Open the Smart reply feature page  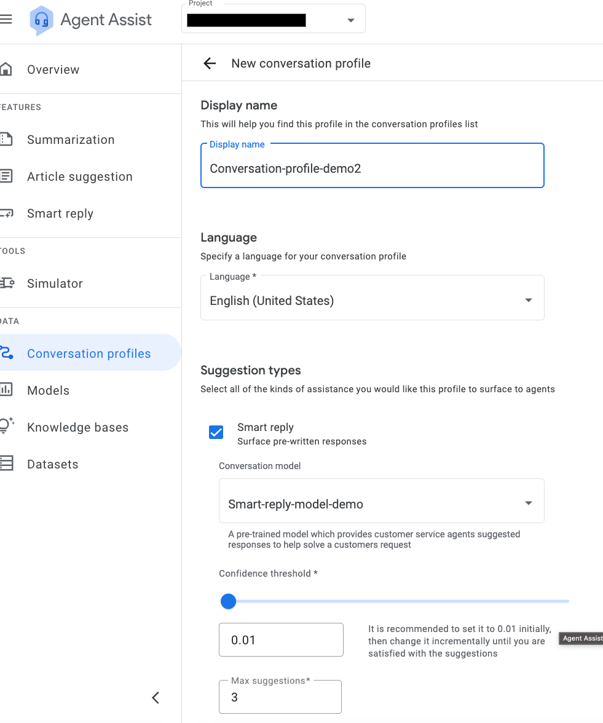60,213
